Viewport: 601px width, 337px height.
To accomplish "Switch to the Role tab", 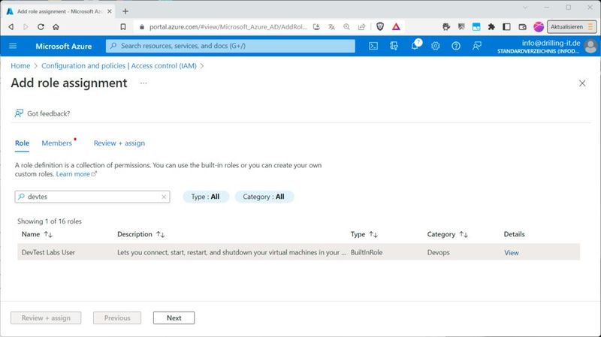I will click(22, 143).
